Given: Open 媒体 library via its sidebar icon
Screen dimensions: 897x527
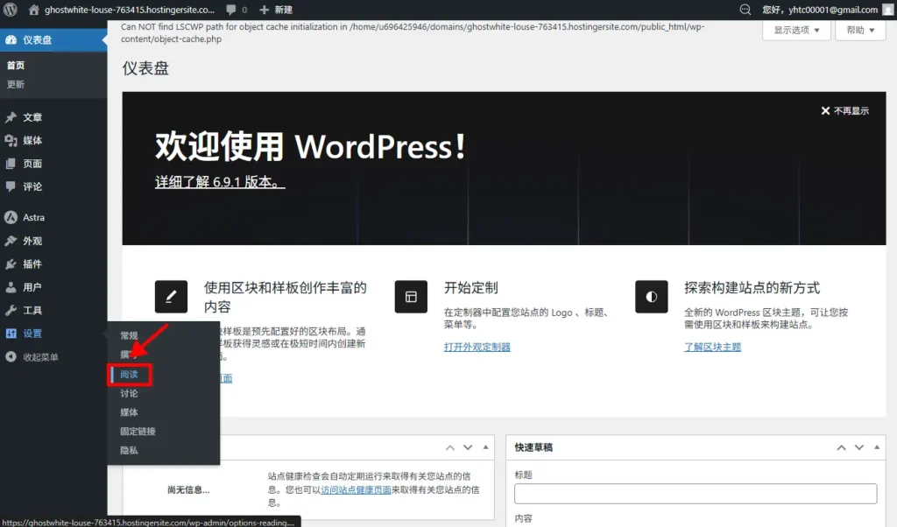Looking at the screenshot, I should point(12,140).
